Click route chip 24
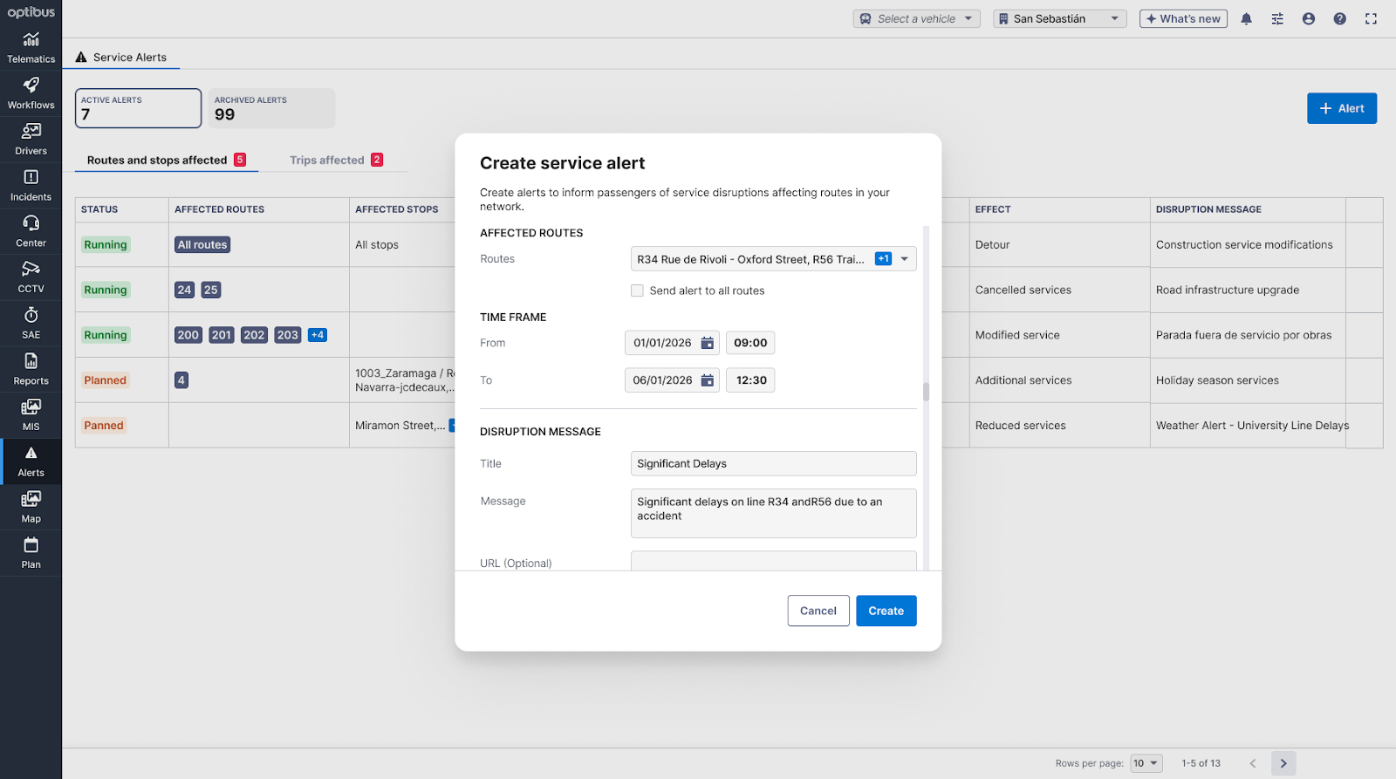The height and width of the screenshot is (779, 1396). [x=184, y=290]
